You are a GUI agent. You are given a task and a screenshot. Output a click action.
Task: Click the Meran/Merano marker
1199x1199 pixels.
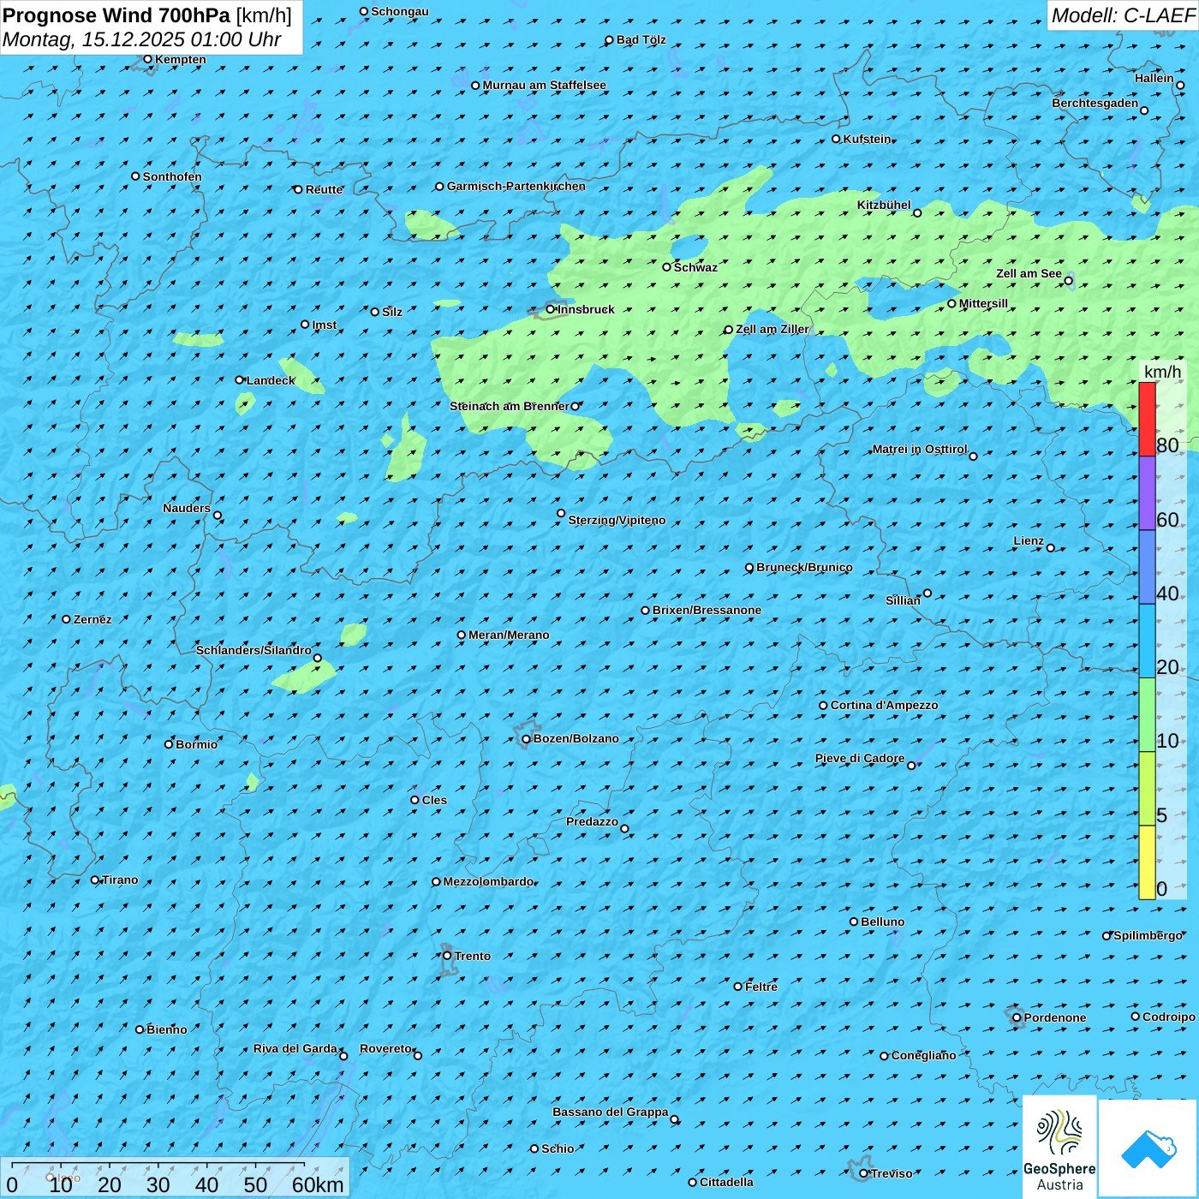coord(462,635)
